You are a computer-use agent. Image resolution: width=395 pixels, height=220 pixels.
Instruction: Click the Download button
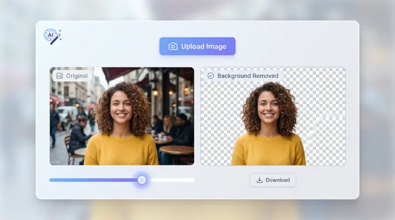273,180
